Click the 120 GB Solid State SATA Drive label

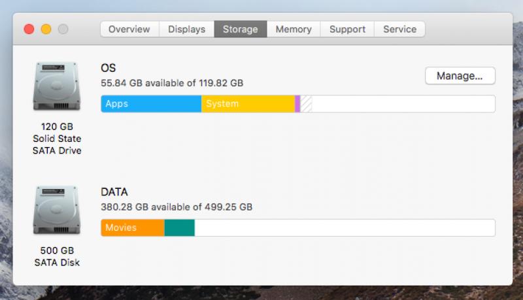tap(57, 139)
